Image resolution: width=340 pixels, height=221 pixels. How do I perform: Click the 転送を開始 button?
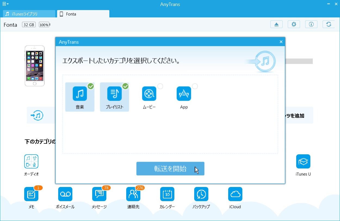pyautogui.click(x=170, y=169)
